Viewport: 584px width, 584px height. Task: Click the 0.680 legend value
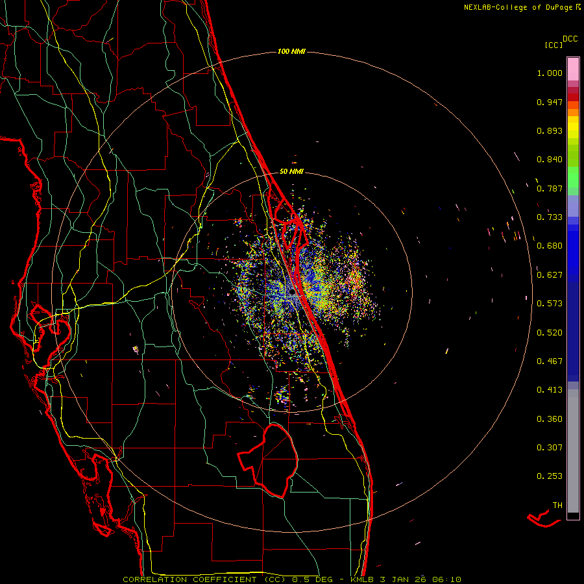(550, 246)
